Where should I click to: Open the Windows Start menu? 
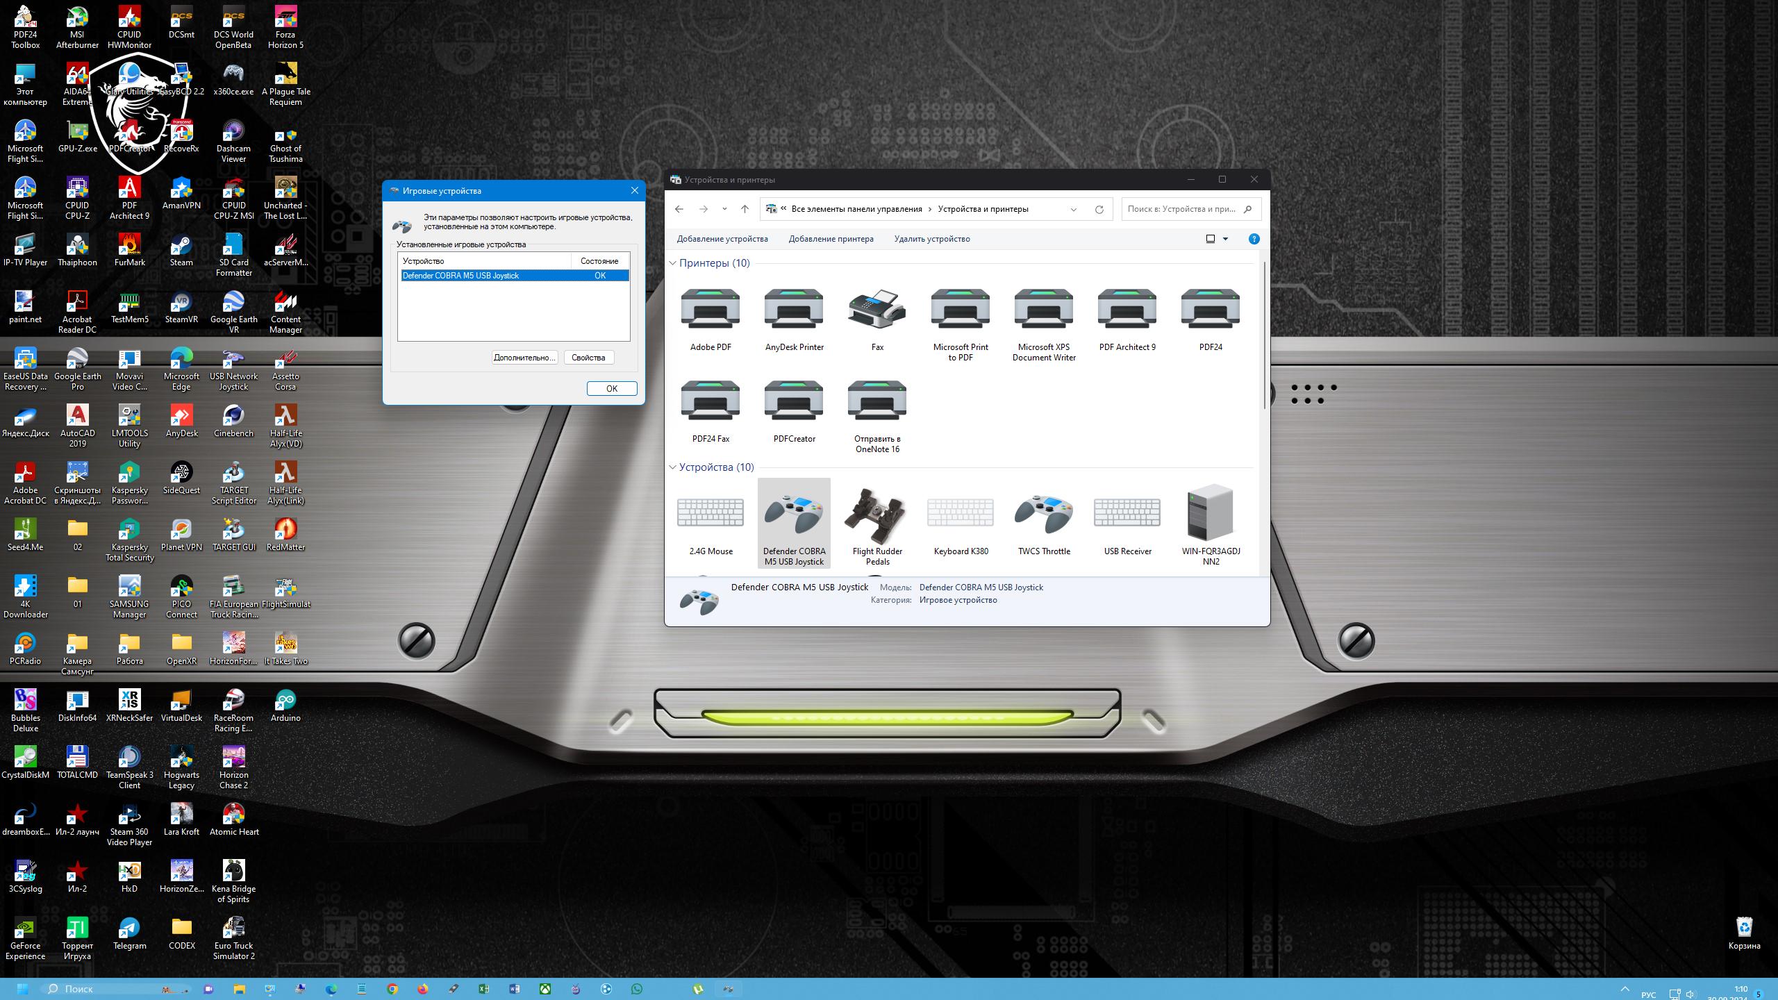[x=22, y=989]
